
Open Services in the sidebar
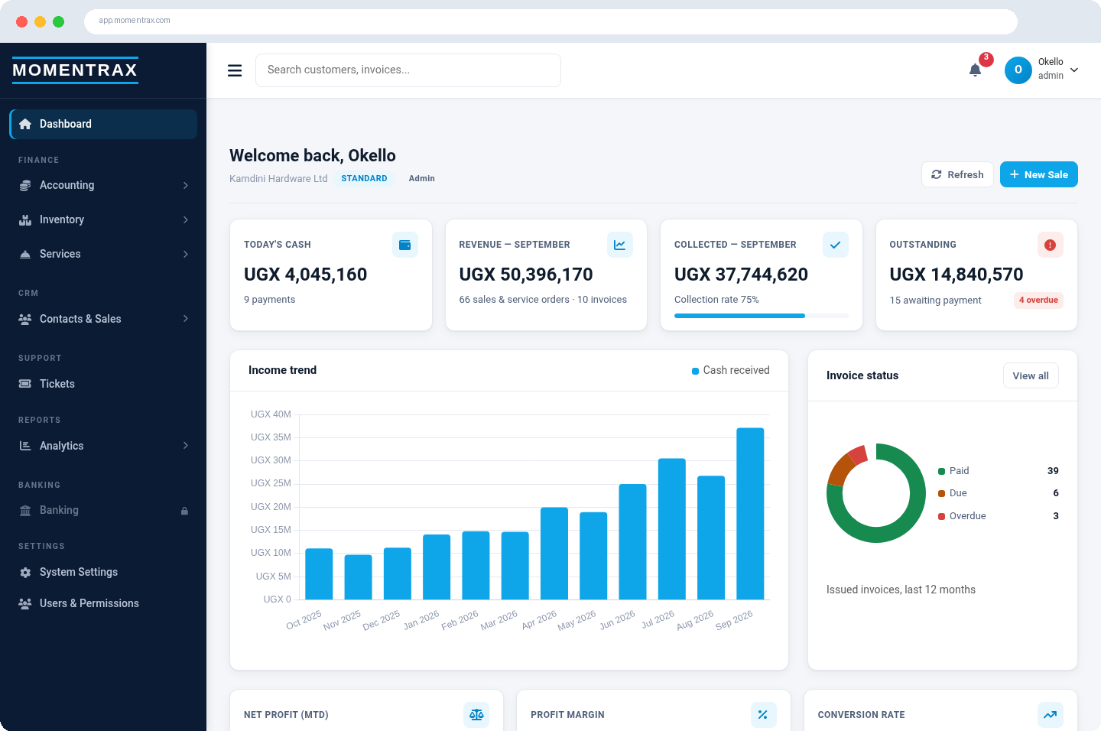point(103,254)
